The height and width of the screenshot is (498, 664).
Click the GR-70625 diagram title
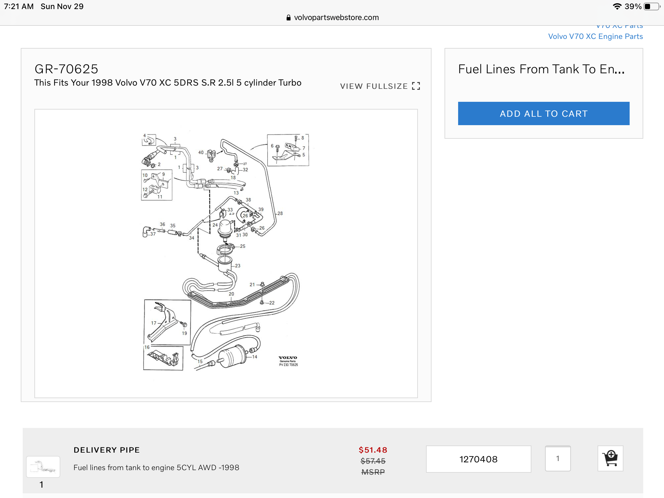click(66, 69)
